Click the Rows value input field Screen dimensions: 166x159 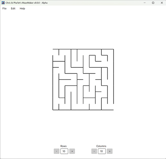click(x=64, y=151)
